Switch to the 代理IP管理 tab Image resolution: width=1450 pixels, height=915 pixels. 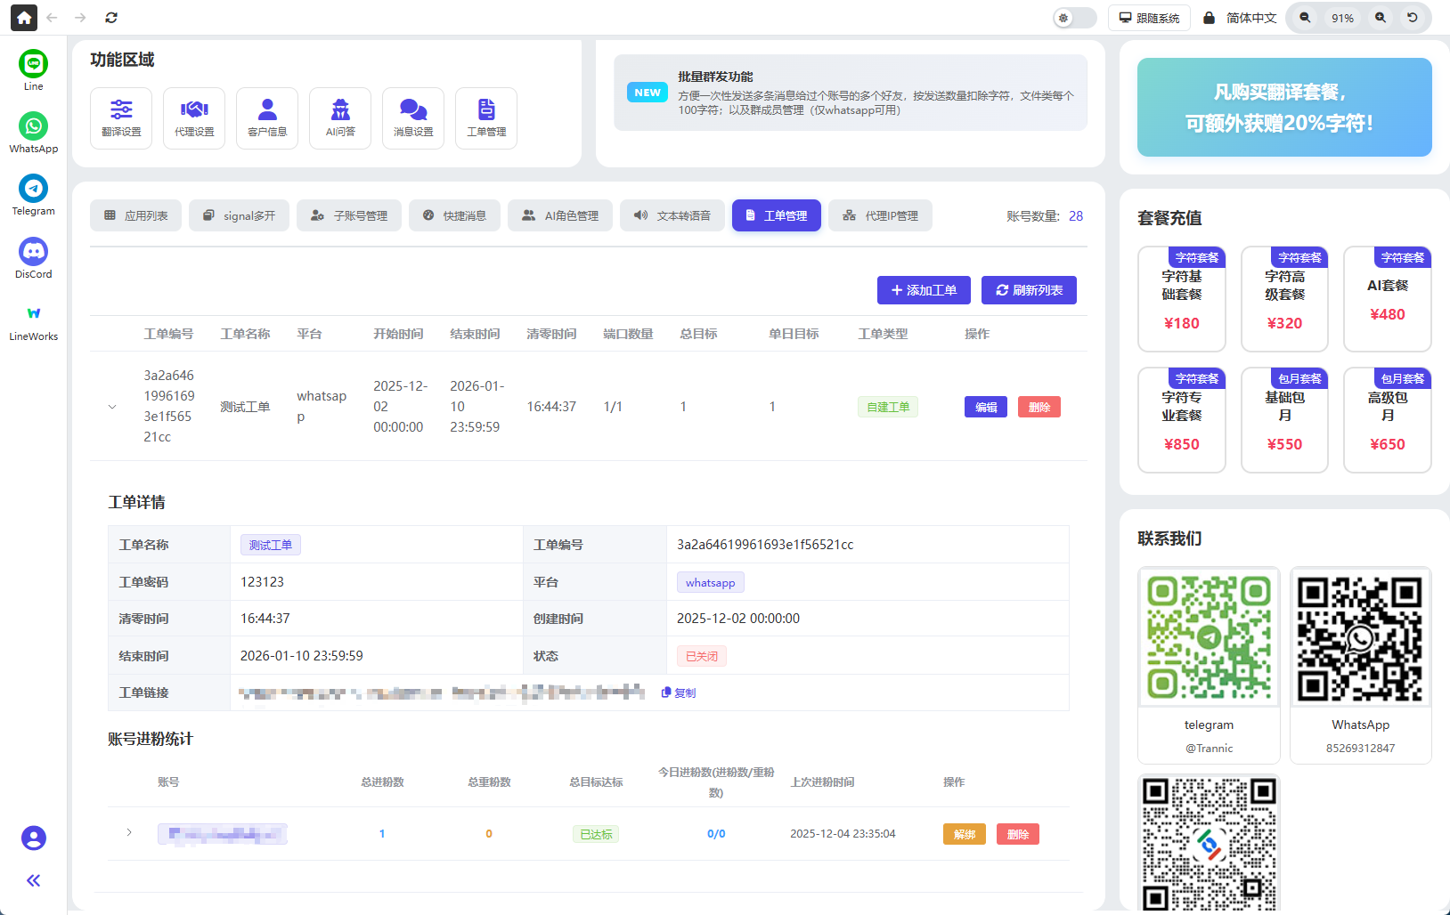880,215
